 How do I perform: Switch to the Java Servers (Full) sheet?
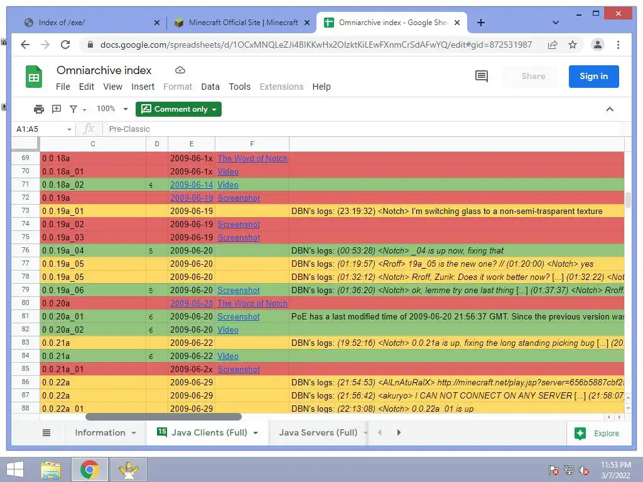[318, 433]
